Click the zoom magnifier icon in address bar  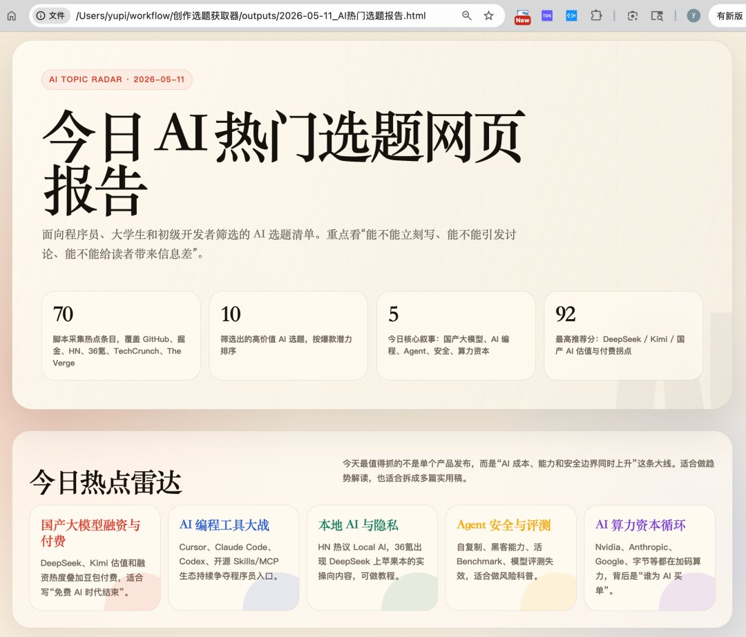(x=467, y=16)
